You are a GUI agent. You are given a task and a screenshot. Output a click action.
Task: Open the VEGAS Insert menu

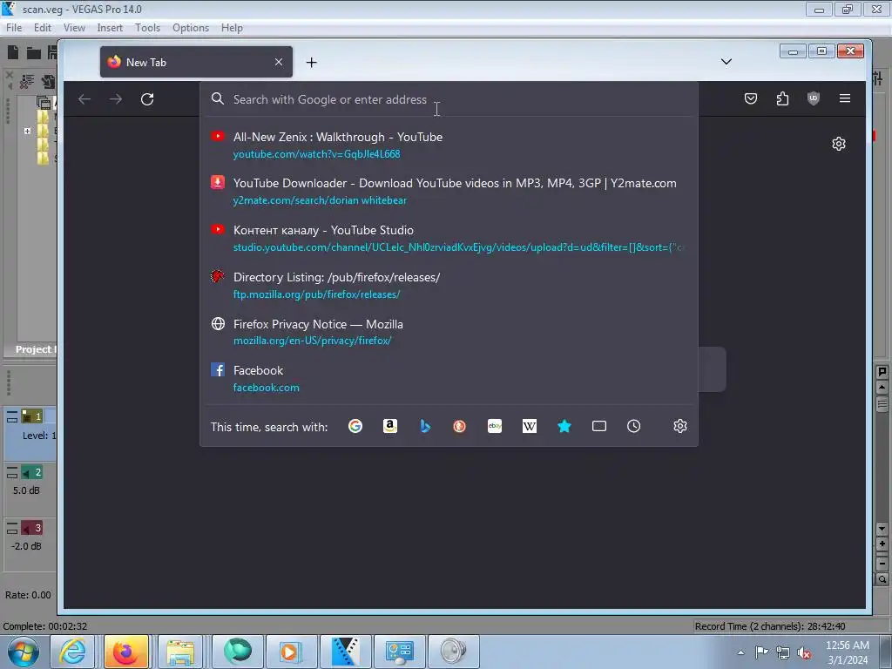coord(110,28)
